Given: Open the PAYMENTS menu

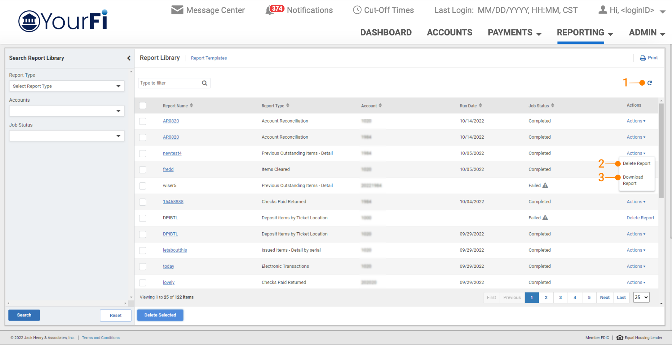Looking at the screenshot, I should tap(514, 33).
